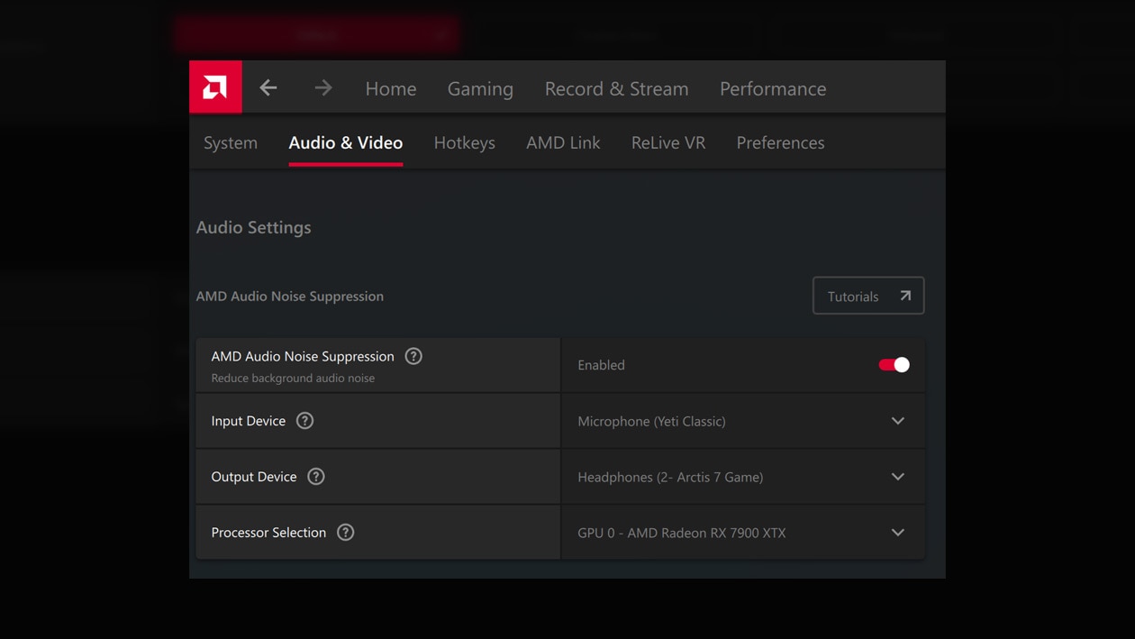Open the Tutorials button
Viewport: 1135px width, 639px height.
(x=868, y=296)
